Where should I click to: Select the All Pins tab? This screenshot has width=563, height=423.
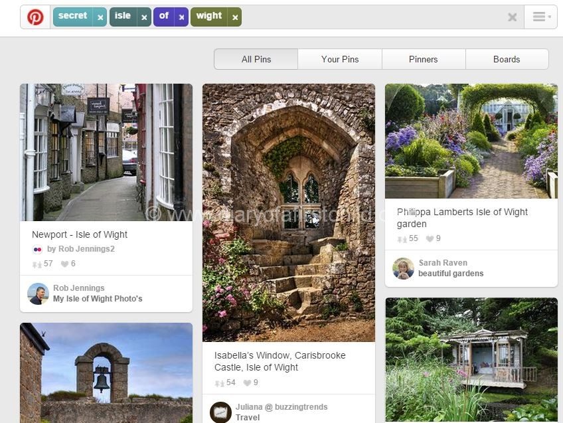[256, 59]
